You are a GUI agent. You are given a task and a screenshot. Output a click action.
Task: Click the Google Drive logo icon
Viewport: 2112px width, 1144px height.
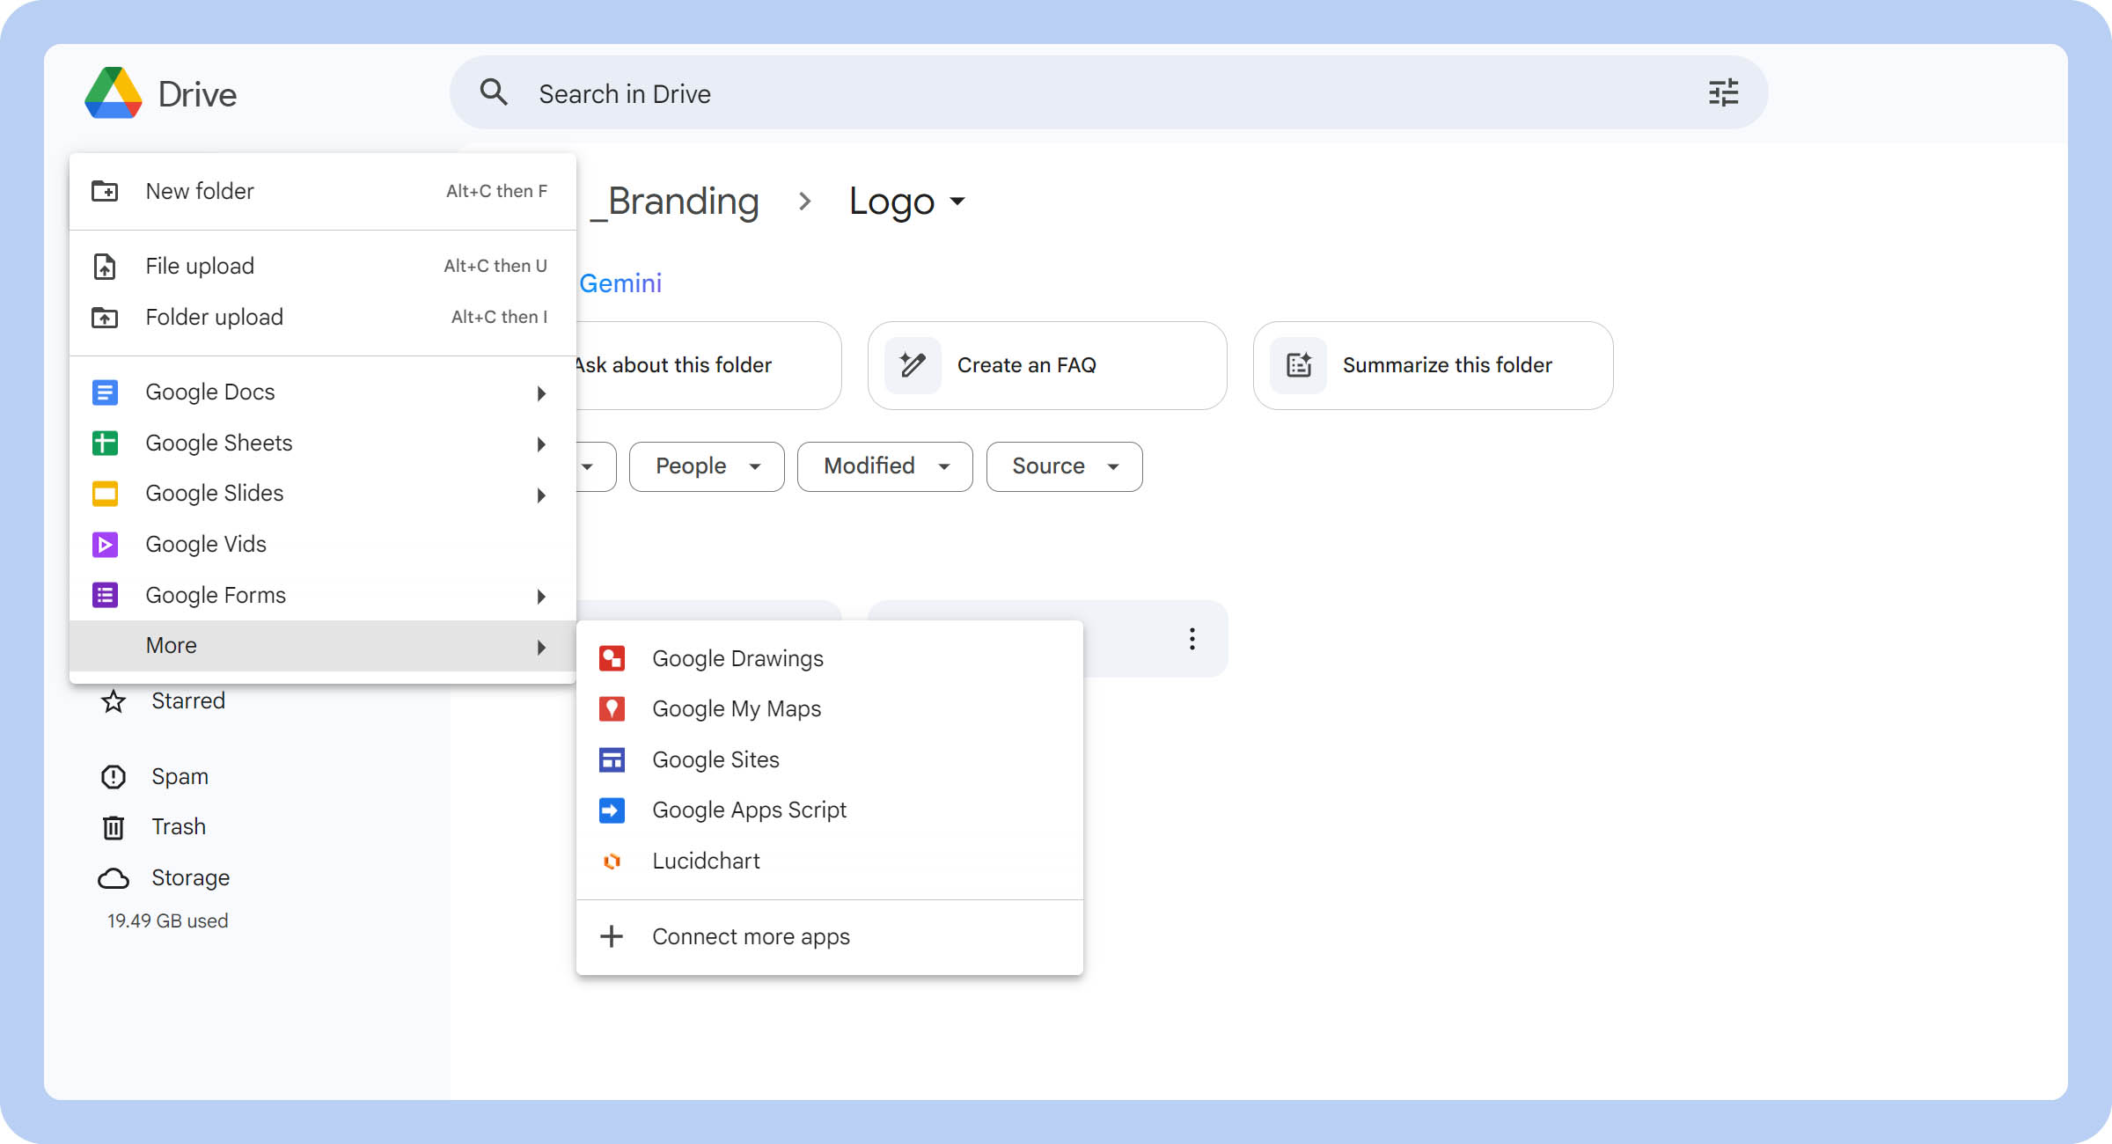point(114,93)
